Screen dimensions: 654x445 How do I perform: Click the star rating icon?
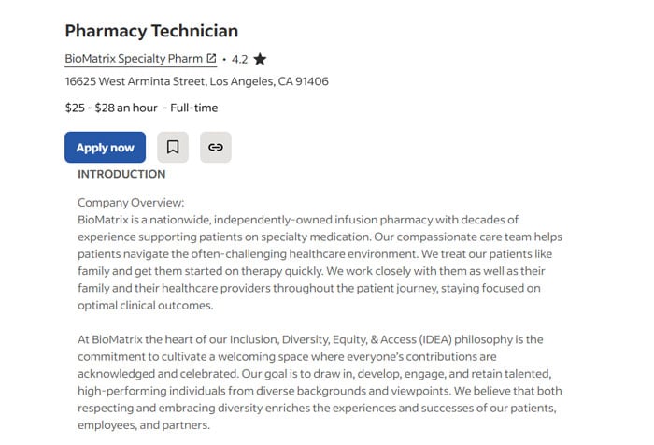click(x=260, y=59)
